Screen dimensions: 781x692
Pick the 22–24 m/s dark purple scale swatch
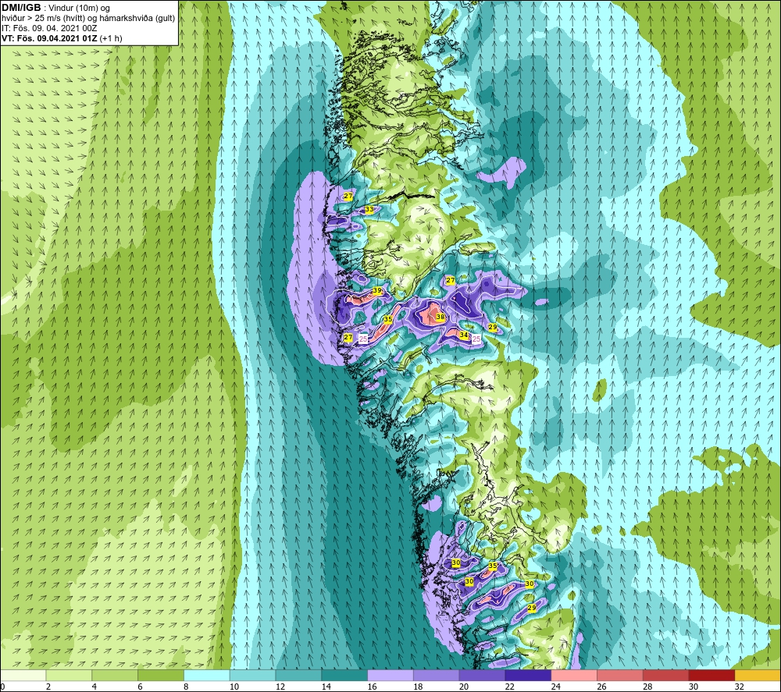pos(528,675)
